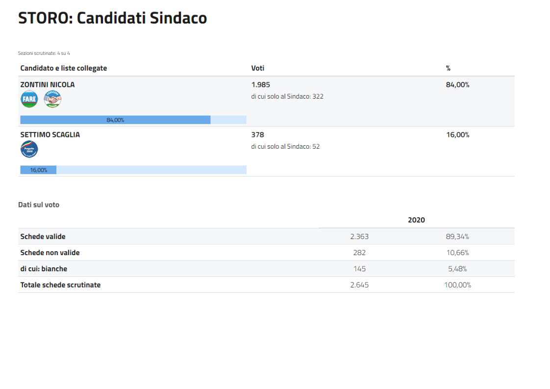The width and height of the screenshot is (550, 389).
Task: Click the Crescere Insieme handshake logo
Action: pyautogui.click(x=52, y=99)
